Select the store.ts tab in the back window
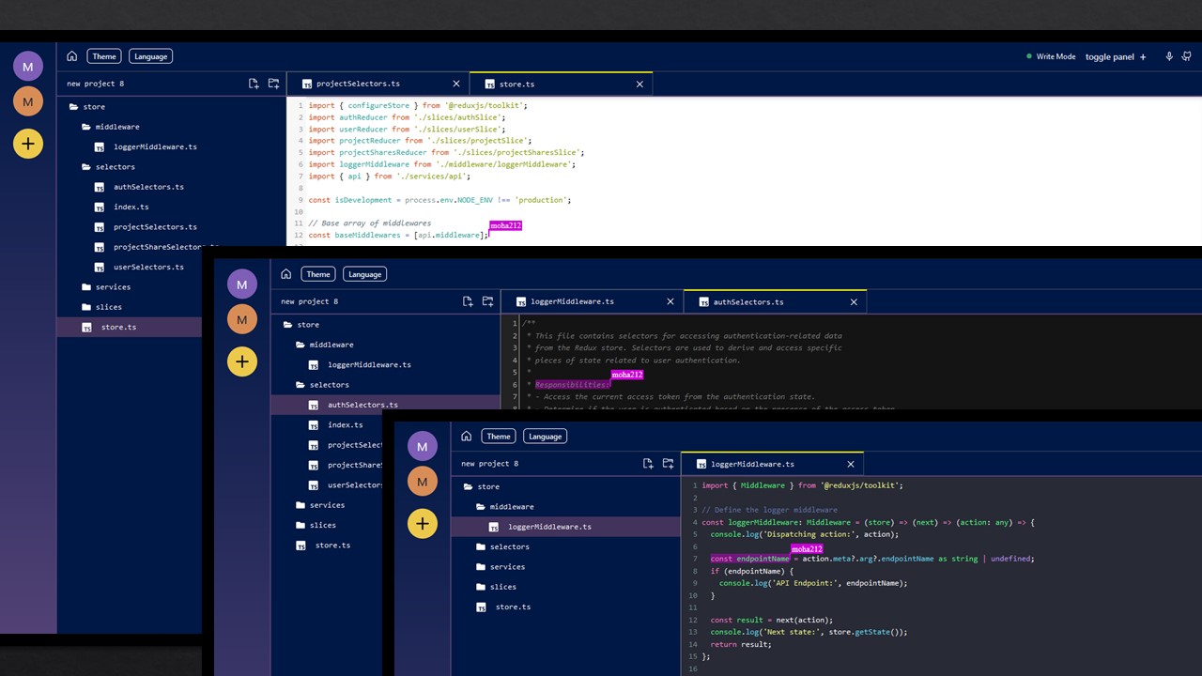 (561, 84)
